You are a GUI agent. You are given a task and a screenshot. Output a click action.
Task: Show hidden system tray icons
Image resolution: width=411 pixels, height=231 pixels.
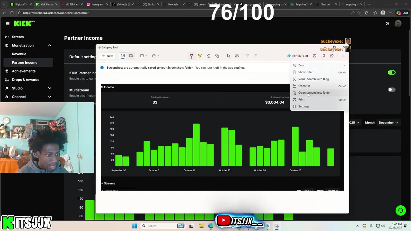(357, 226)
